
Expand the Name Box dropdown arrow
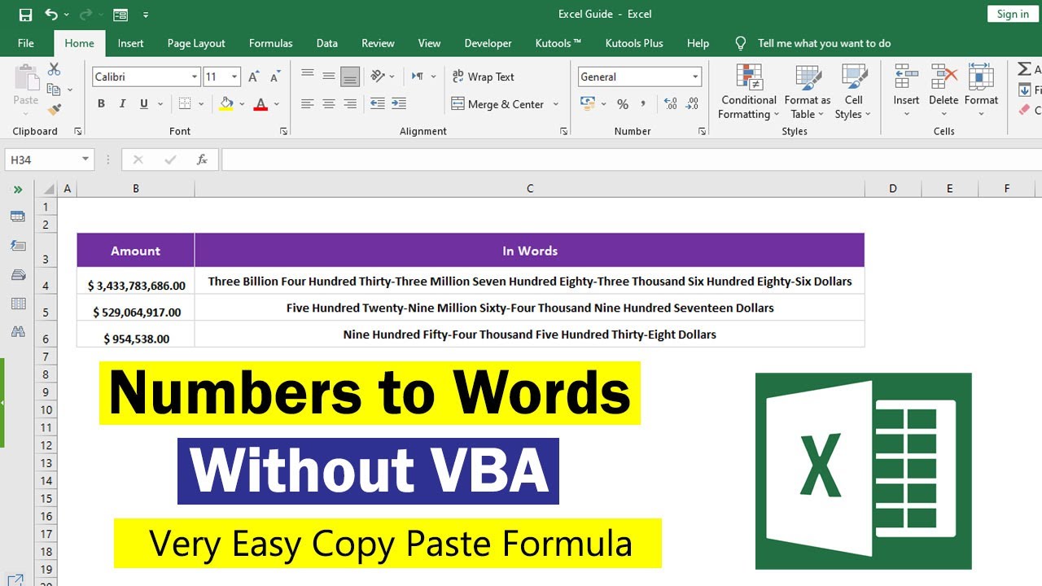pos(85,160)
